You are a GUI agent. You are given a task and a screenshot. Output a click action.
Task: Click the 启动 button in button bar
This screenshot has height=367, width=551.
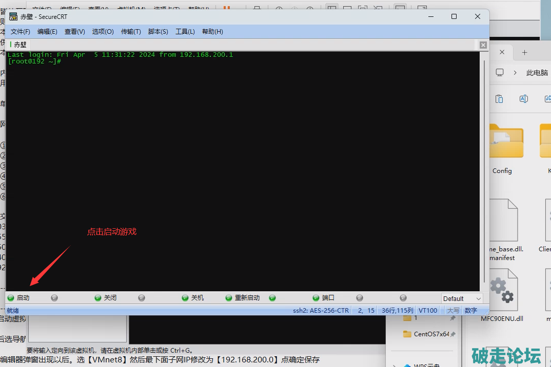(x=19, y=298)
